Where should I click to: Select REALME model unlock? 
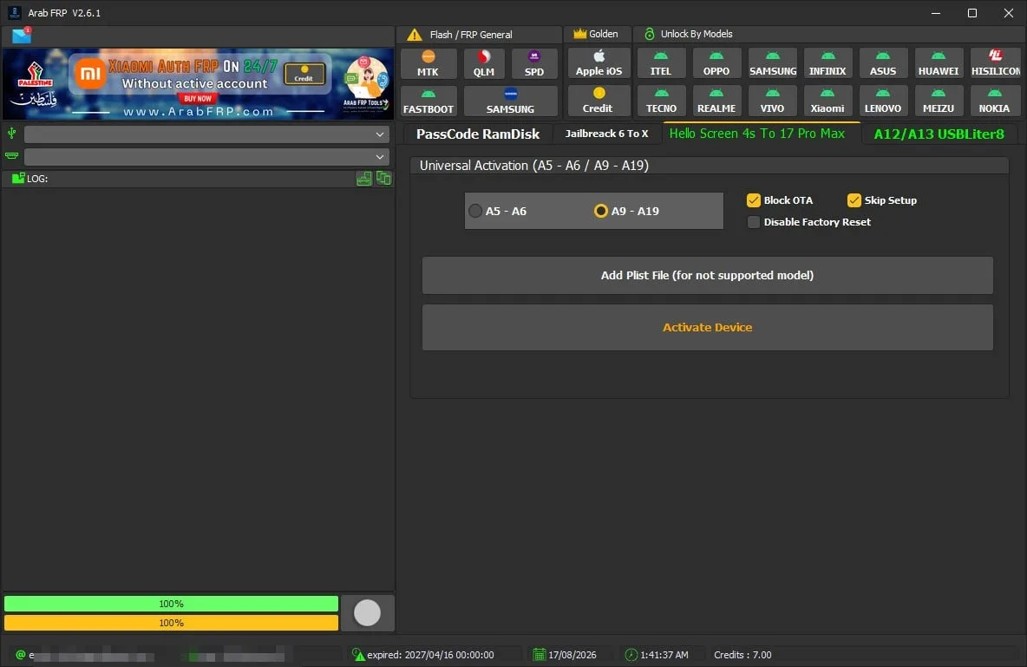coord(716,101)
